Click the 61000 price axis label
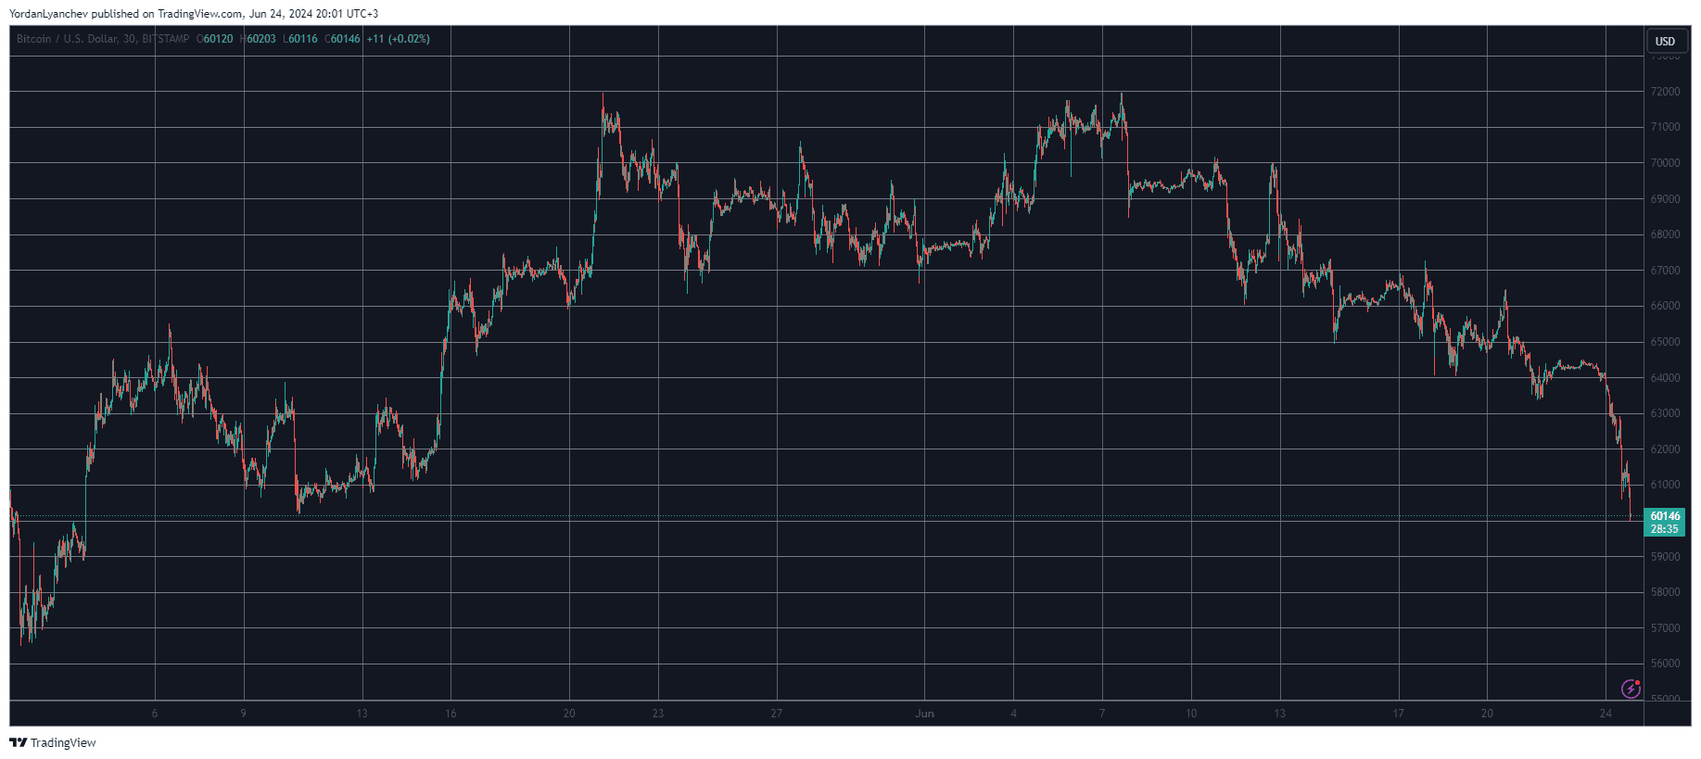This screenshot has width=1701, height=759. pyautogui.click(x=1665, y=485)
